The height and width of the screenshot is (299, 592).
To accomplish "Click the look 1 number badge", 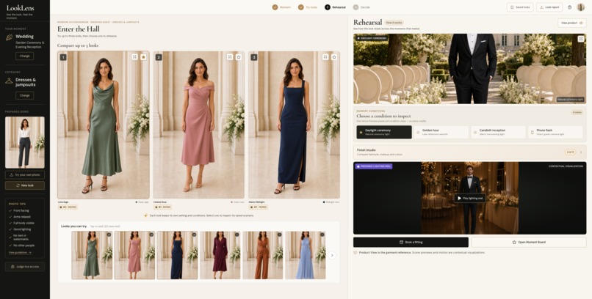I will 63,57.
